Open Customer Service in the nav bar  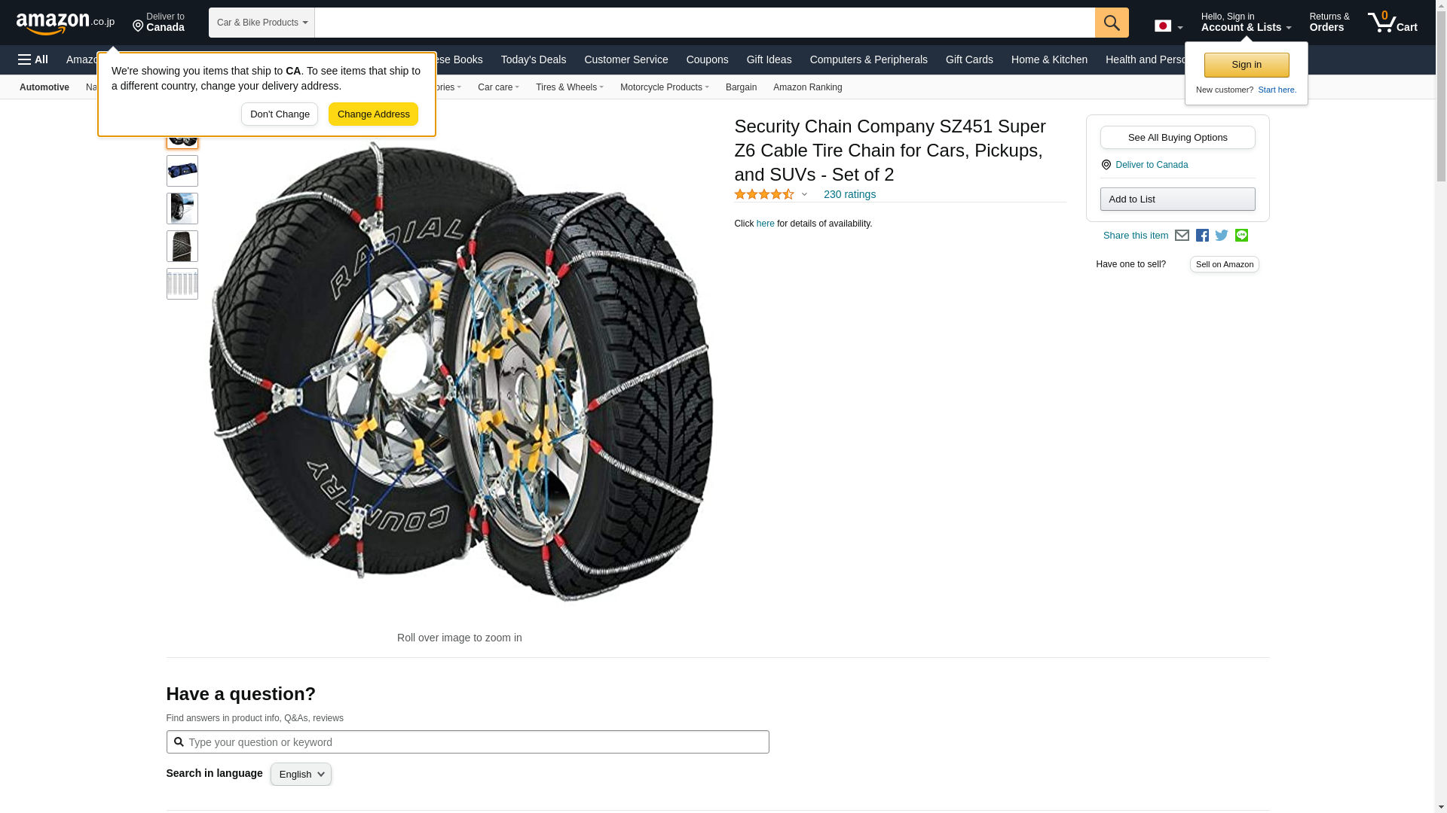[626, 59]
